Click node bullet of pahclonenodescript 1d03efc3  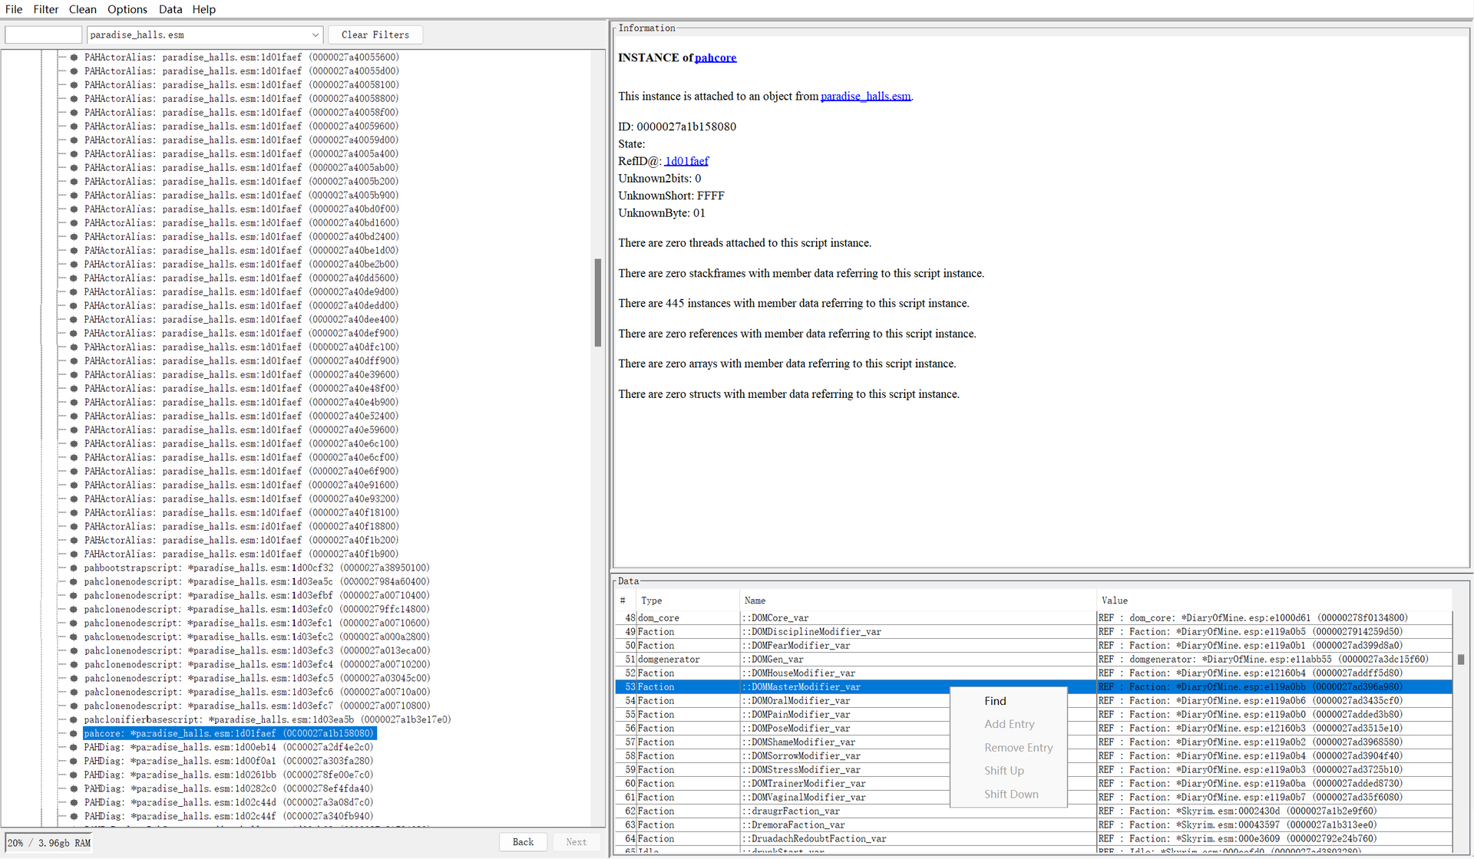pos(74,650)
